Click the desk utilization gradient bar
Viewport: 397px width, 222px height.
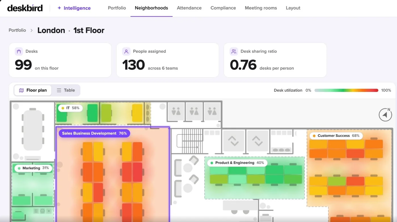346,90
